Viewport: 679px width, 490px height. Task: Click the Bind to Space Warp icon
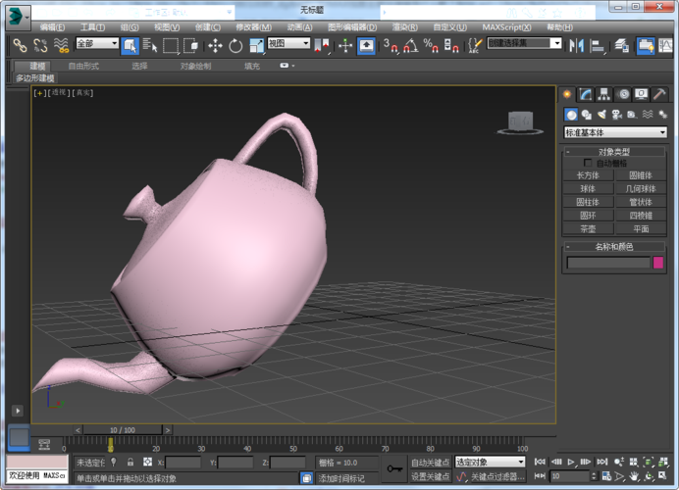pyautogui.click(x=61, y=45)
